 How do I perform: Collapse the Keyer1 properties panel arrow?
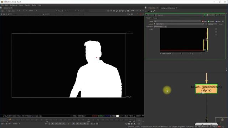146,15
